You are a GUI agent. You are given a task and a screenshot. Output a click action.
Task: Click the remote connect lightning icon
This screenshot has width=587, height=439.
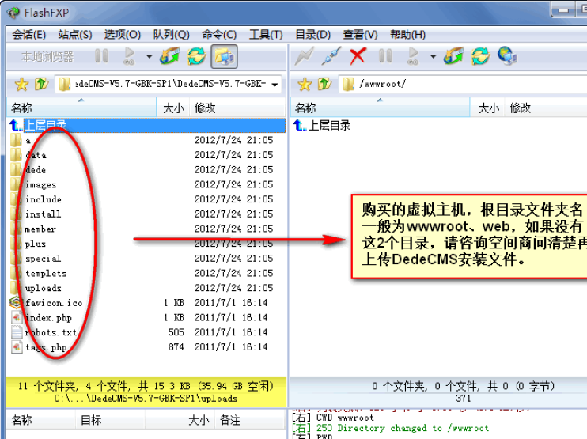(x=305, y=56)
